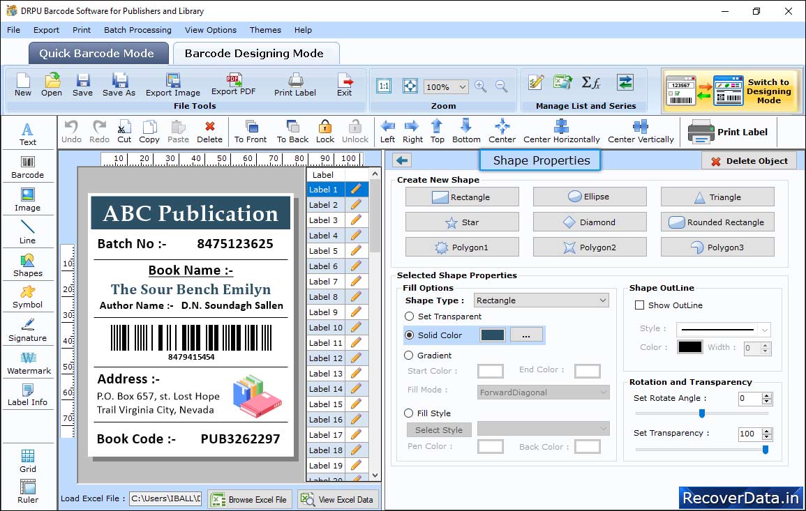The height and width of the screenshot is (511, 806).
Task: Increase Set Transparency spinner value
Action: [x=767, y=431]
